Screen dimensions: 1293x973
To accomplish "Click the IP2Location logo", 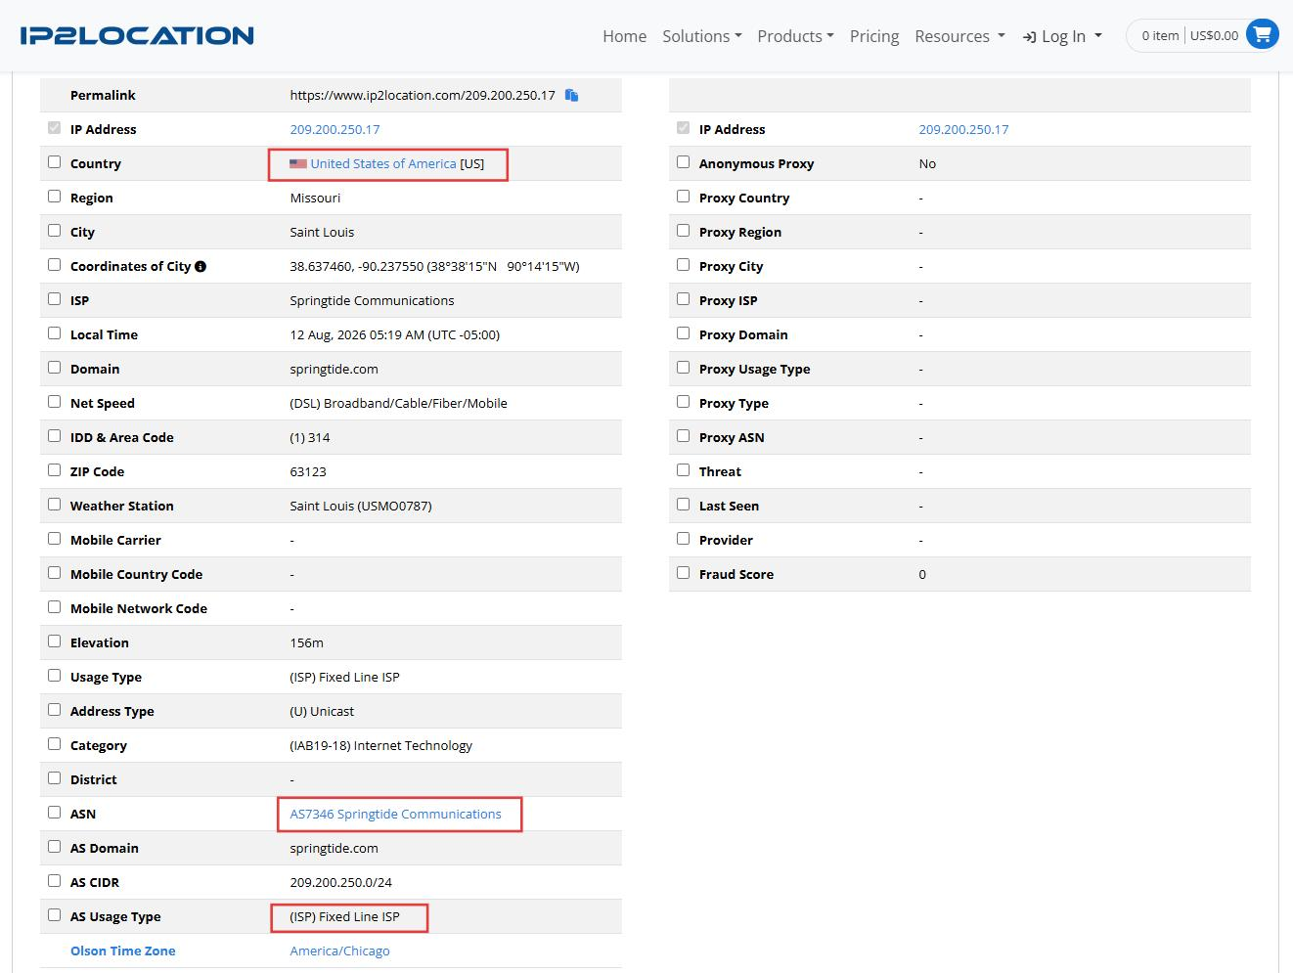I will click(x=137, y=35).
